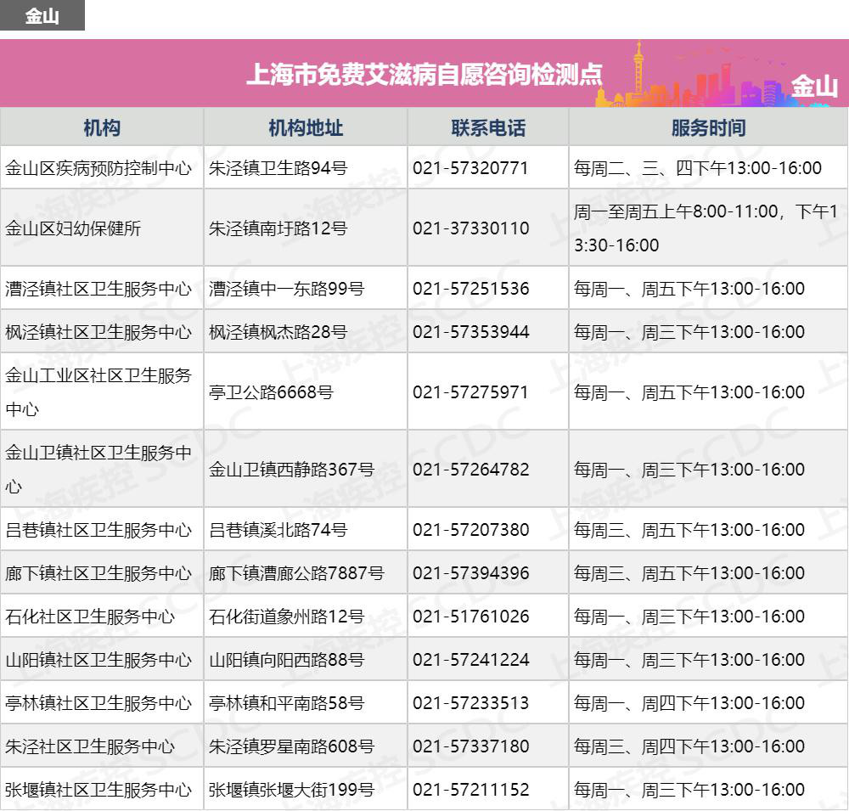Image resolution: width=849 pixels, height=811 pixels.
Task: Select address 亭卫公路6668号
Action: [x=271, y=392]
